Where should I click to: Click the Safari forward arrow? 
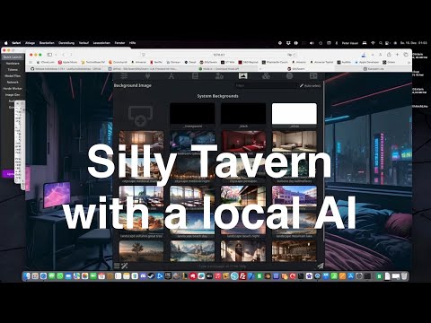click(x=71, y=55)
